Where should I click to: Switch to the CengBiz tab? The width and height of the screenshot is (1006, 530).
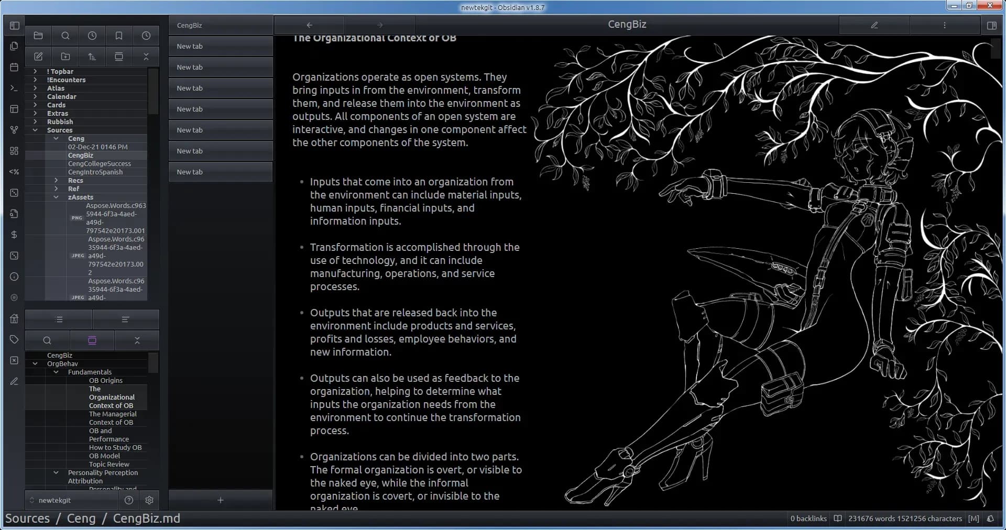pos(221,25)
